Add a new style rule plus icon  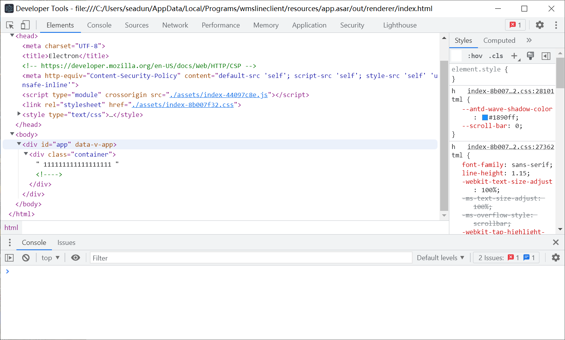(x=515, y=56)
